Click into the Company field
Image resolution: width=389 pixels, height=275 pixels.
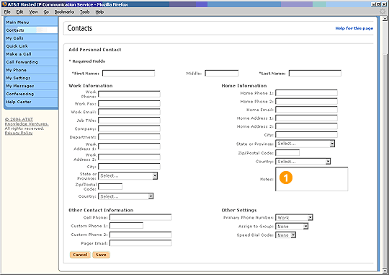(x=129, y=128)
